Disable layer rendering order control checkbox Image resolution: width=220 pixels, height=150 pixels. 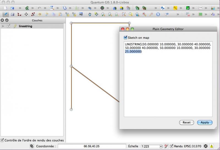[x=2, y=140]
